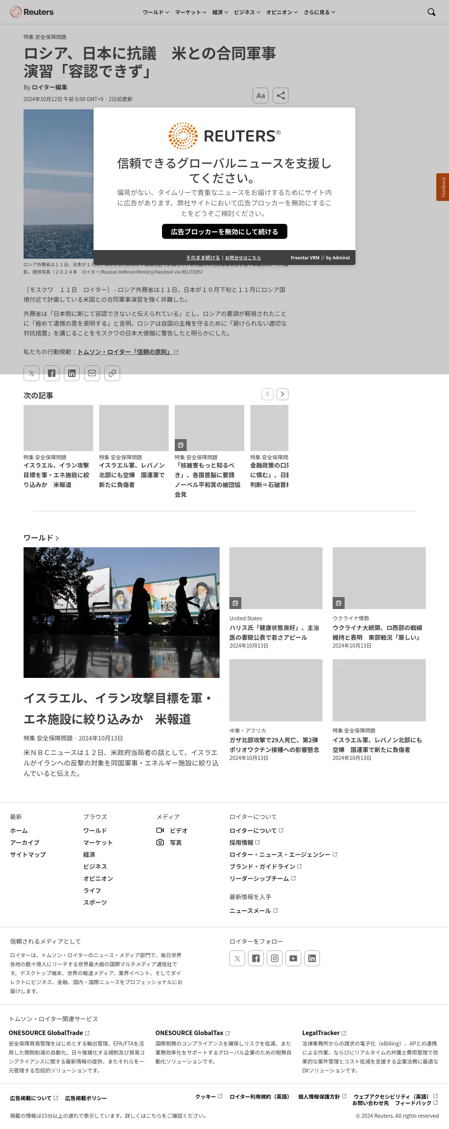The width and height of the screenshot is (449, 1129).
Task: Follow Reuters on Facebook in footer
Action: [x=256, y=958]
